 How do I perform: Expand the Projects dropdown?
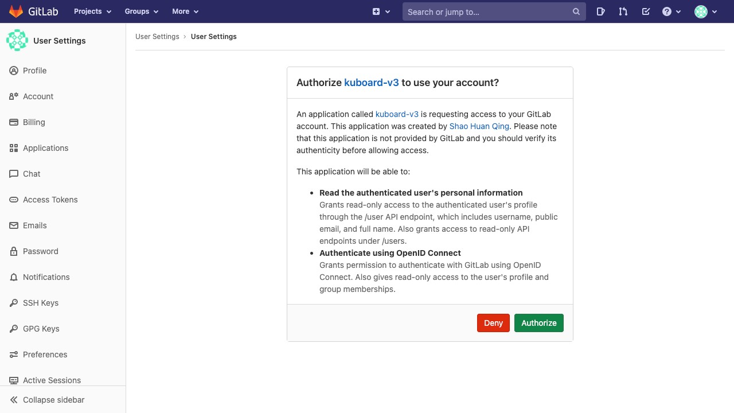pyautogui.click(x=92, y=11)
